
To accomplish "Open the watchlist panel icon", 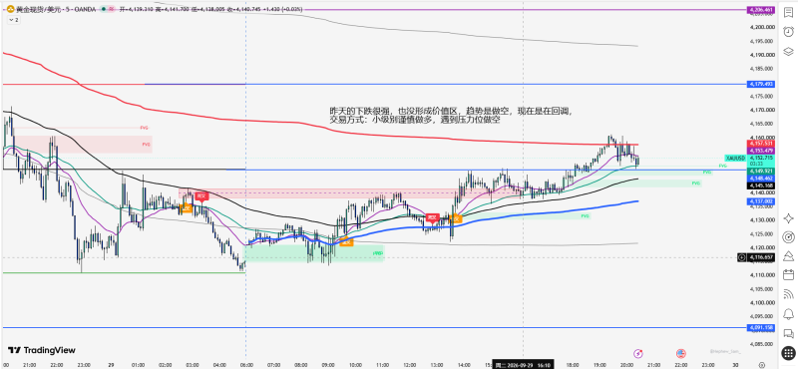I will 788,12.
